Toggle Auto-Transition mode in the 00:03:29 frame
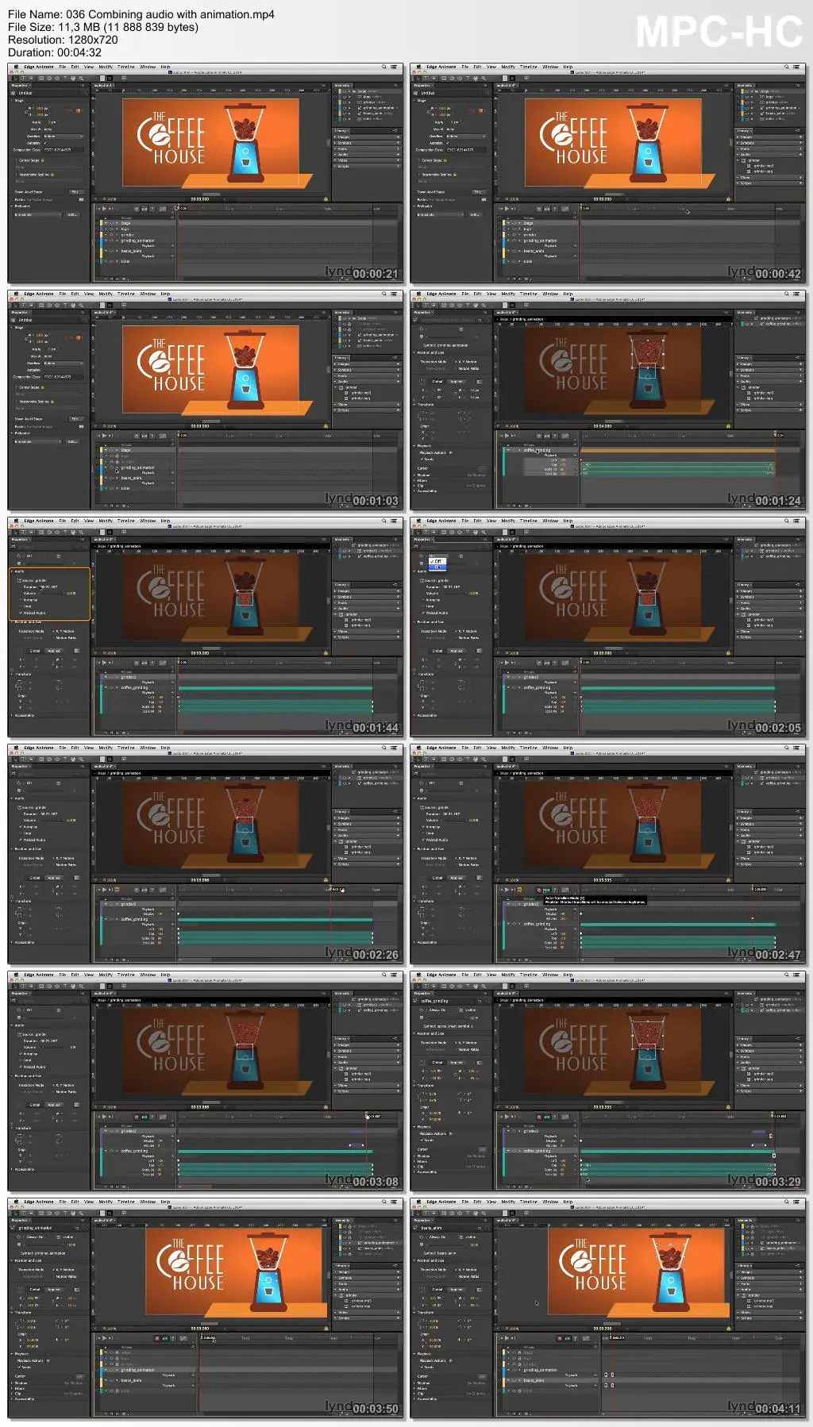 pyautogui.click(x=546, y=1116)
